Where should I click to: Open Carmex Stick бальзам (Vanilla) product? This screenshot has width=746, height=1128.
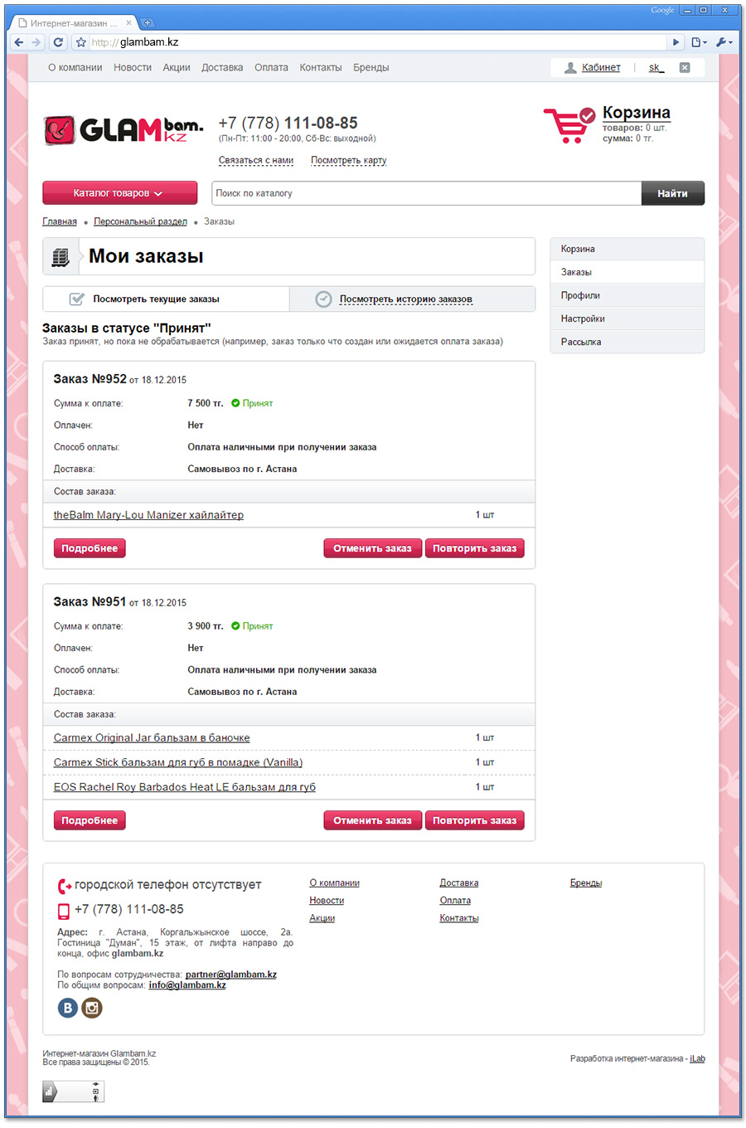(x=178, y=763)
